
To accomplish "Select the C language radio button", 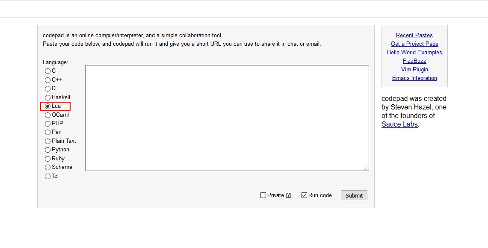I will pyautogui.click(x=47, y=71).
